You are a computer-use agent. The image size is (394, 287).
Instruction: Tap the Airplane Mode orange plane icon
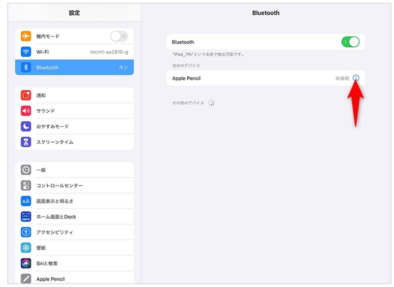[x=26, y=36]
